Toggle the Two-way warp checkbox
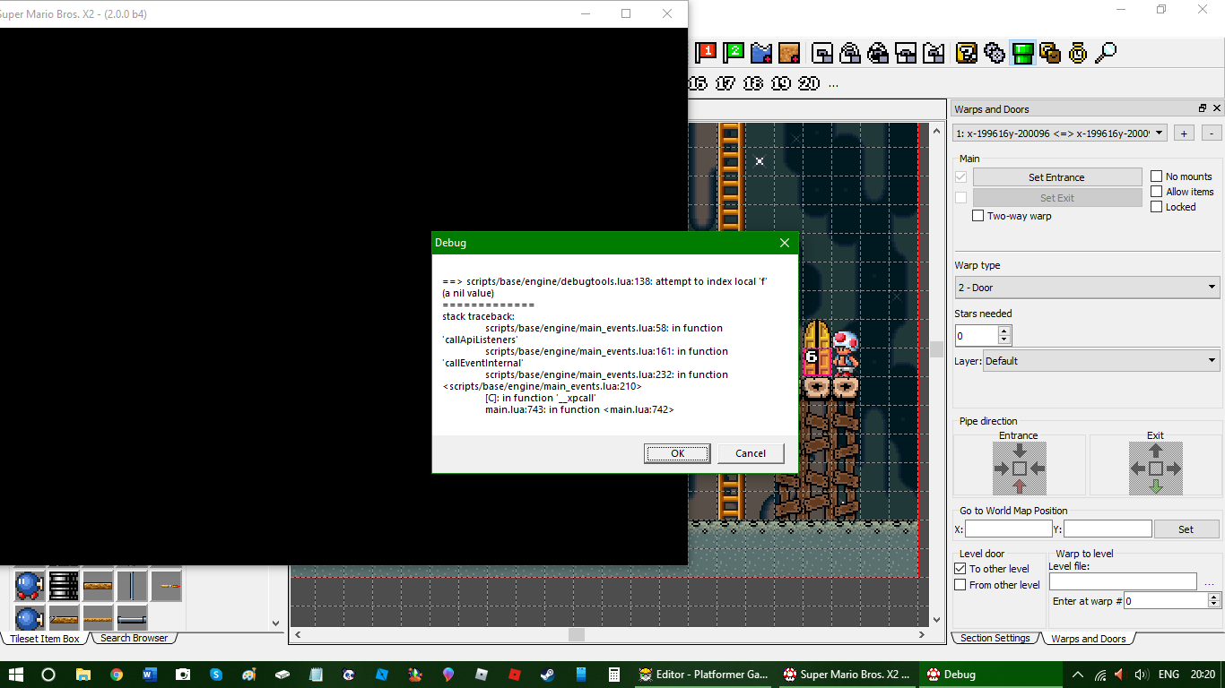The image size is (1225, 688). point(978,216)
